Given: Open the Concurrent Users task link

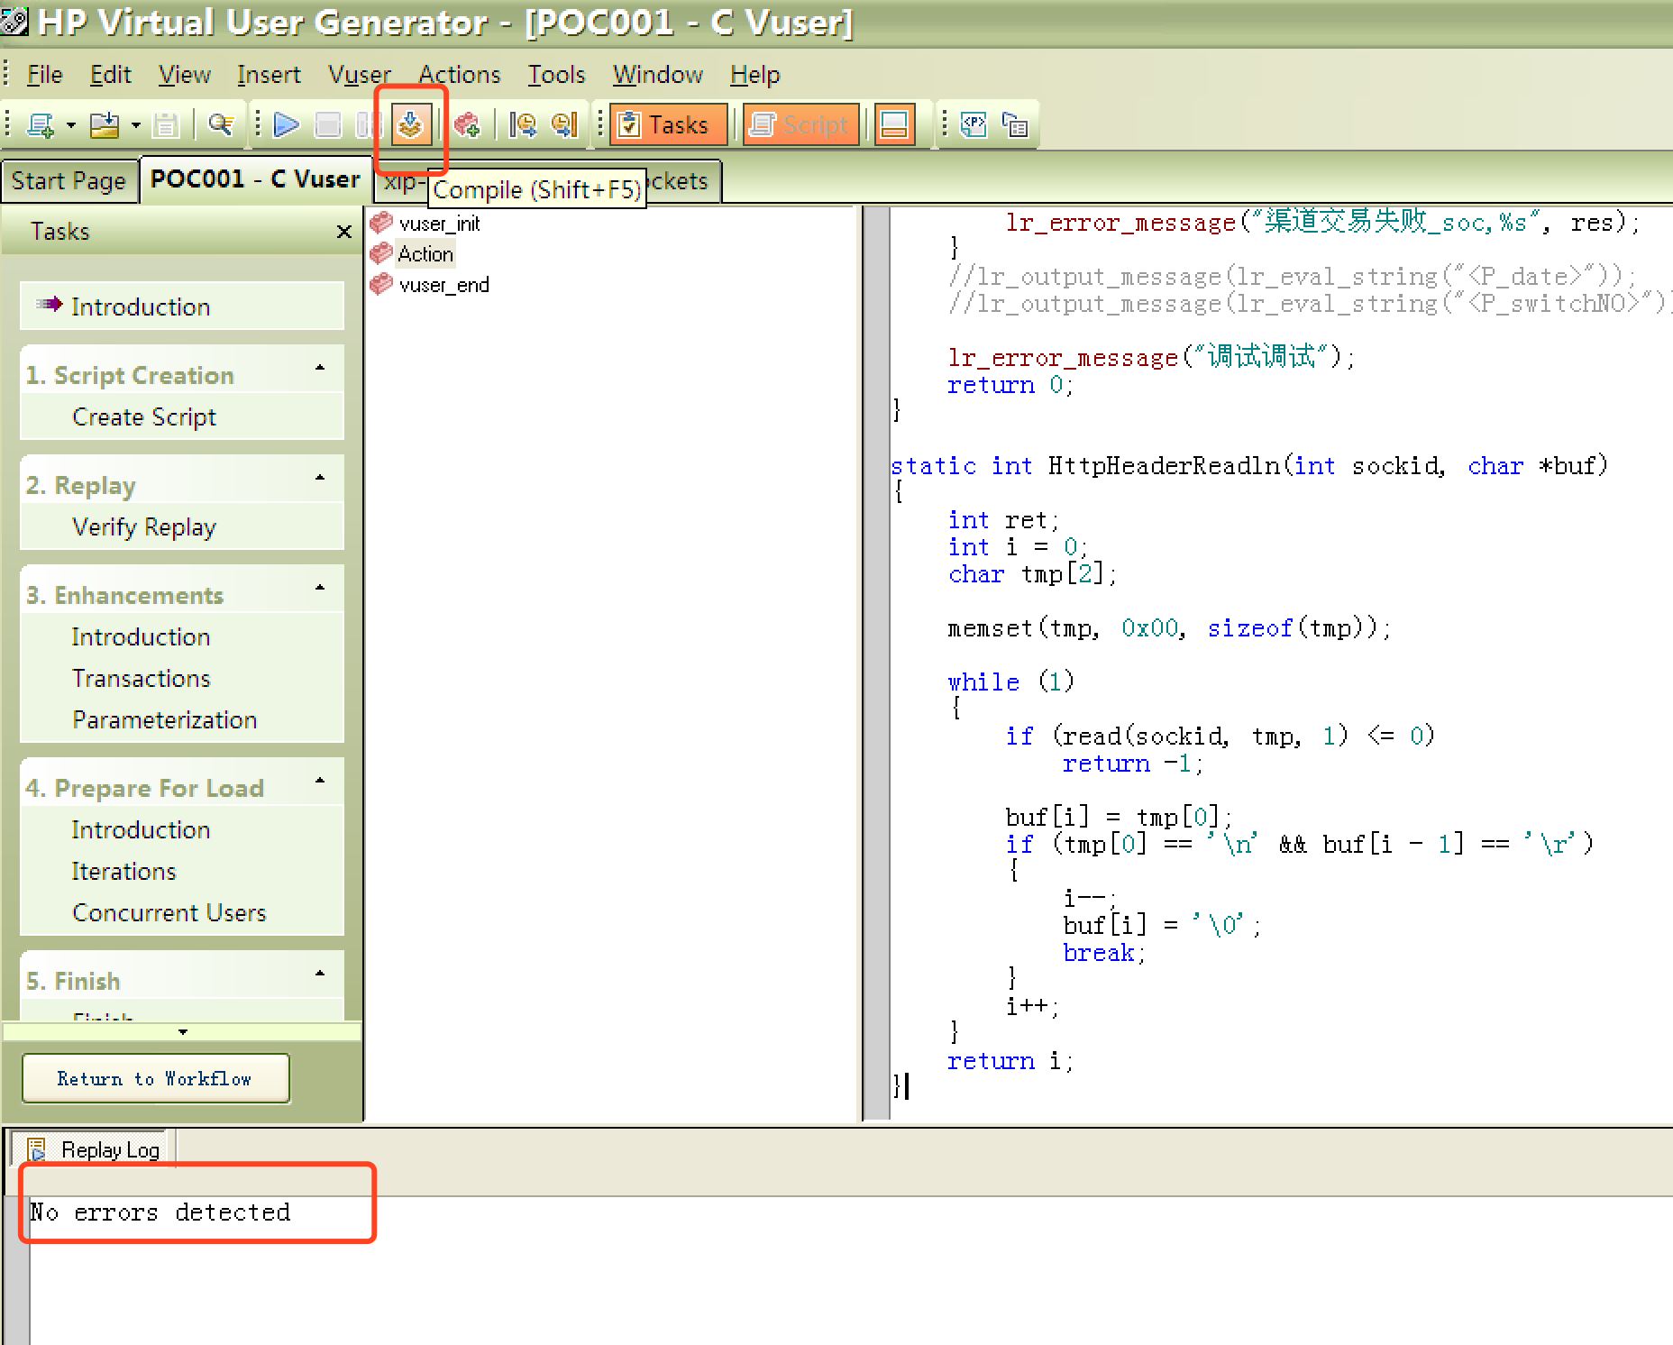Looking at the screenshot, I should [169, 913].
